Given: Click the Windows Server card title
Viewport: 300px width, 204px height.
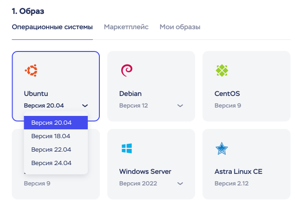Looking at the screenshot, I should click(x=145, y=172).
